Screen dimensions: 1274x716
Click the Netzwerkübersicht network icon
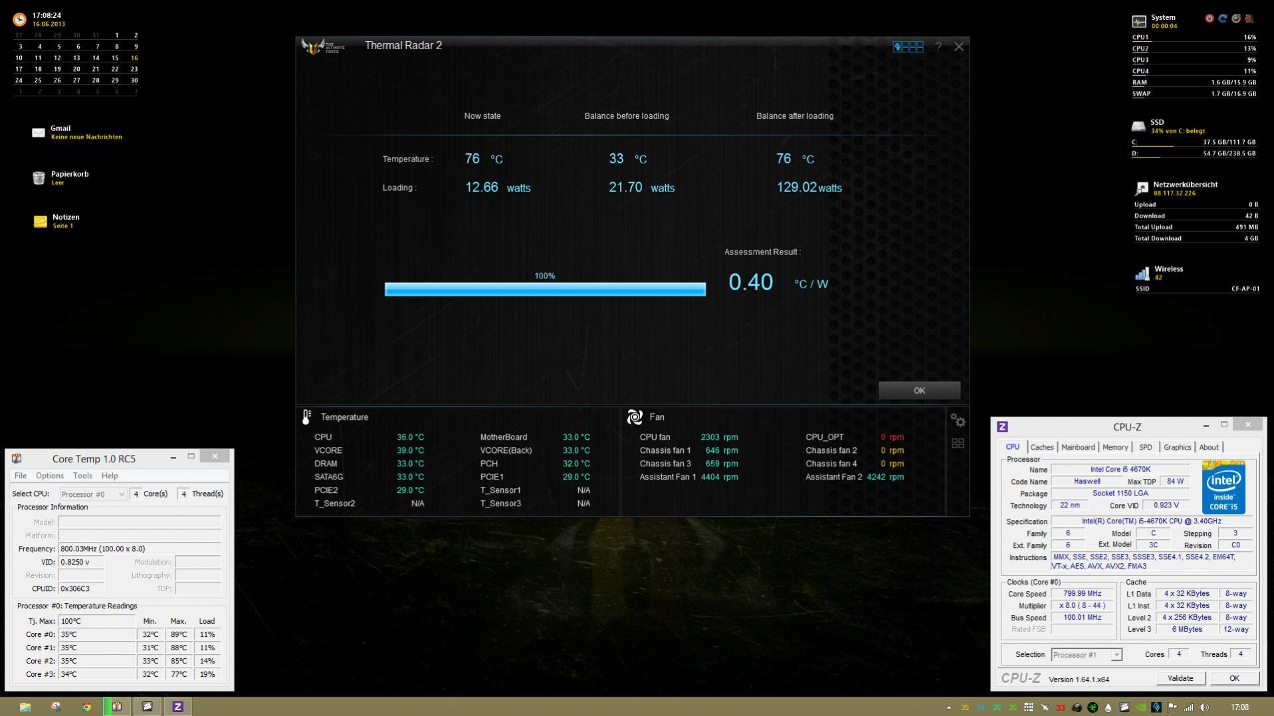click(1141, 189)
